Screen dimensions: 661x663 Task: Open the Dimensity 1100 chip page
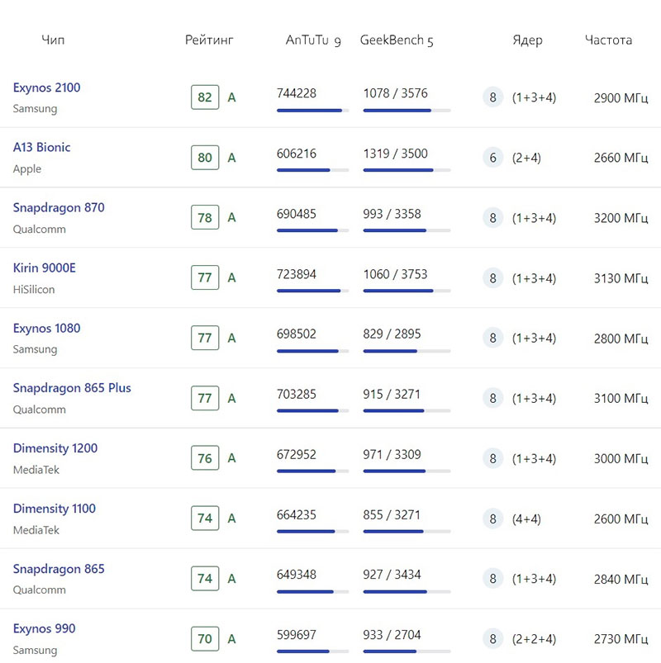click(55, 509)
